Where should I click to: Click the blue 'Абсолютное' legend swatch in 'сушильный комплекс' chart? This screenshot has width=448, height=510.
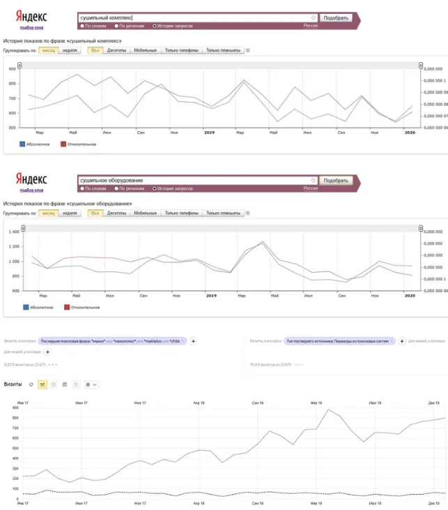pyautogui.click(x=22, y=144)
